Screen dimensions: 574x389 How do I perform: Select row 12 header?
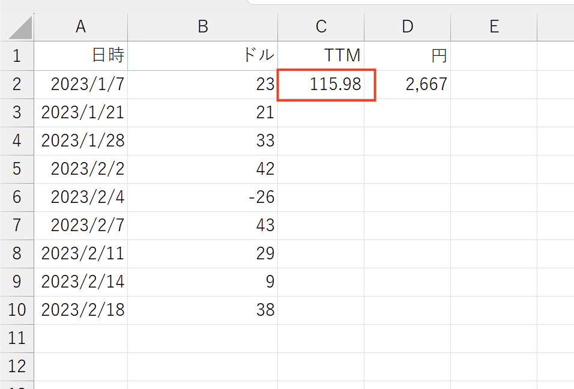point(17,366)
